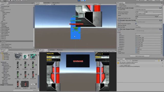The height and width of the screenshot is (92, 164).
Task: Select the Rect tool in top toolbar
Action: coord(13,1)
